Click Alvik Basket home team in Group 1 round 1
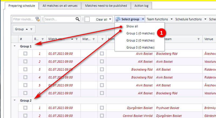 pos(144,54)
